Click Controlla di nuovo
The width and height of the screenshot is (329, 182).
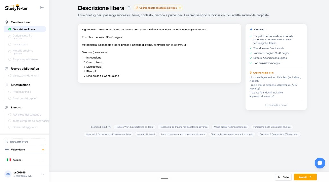(x=276, y=105)
